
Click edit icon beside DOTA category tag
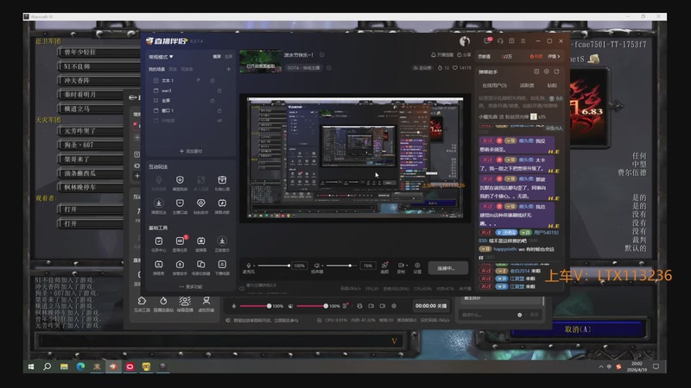pyautogui.click(x=329, y=68)
